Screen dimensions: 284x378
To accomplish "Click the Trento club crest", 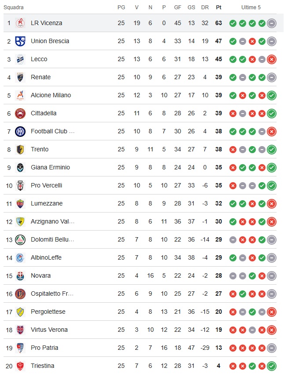I will click(x=20, y=149).
